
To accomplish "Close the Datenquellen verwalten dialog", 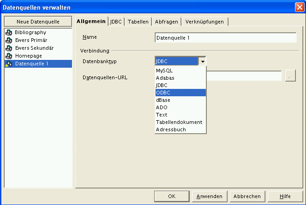I will coord(299,7).
